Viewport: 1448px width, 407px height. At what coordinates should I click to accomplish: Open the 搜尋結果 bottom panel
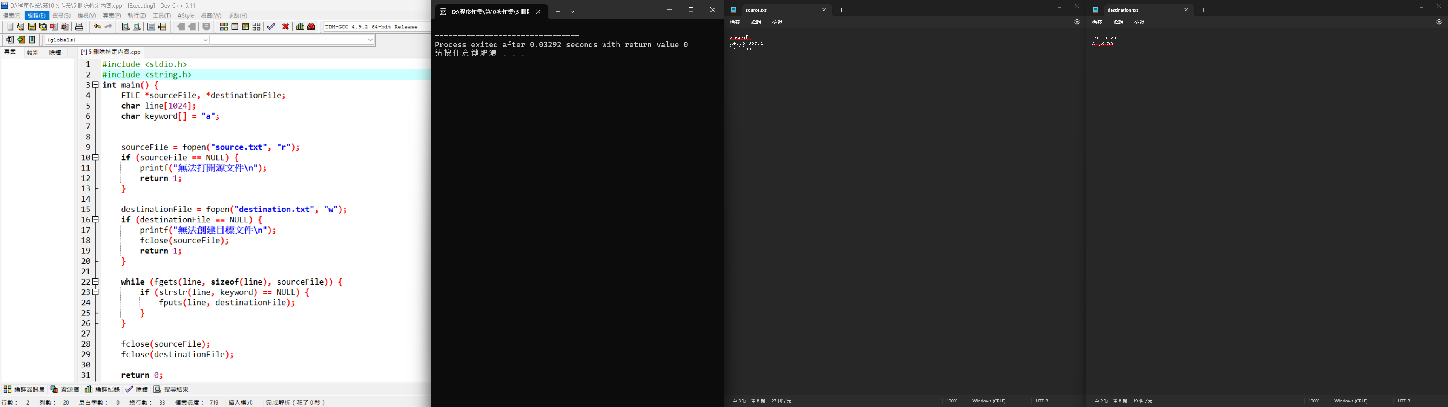coord(172,389)
